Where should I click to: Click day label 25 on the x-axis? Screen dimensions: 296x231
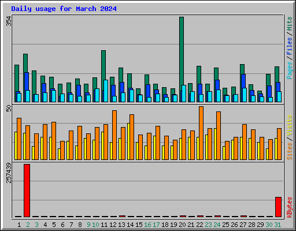[x=225, y=225]
